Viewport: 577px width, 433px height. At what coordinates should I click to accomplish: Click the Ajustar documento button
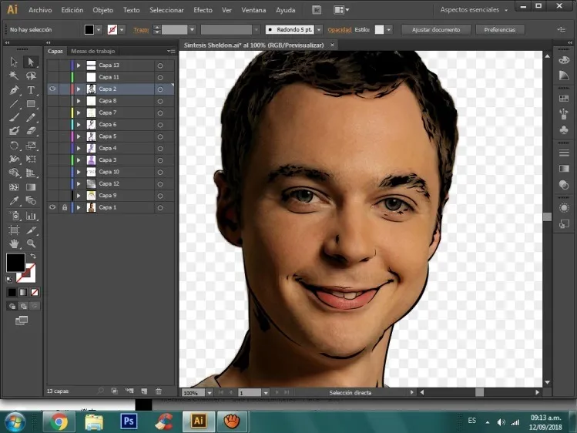(x=436, y=29)
